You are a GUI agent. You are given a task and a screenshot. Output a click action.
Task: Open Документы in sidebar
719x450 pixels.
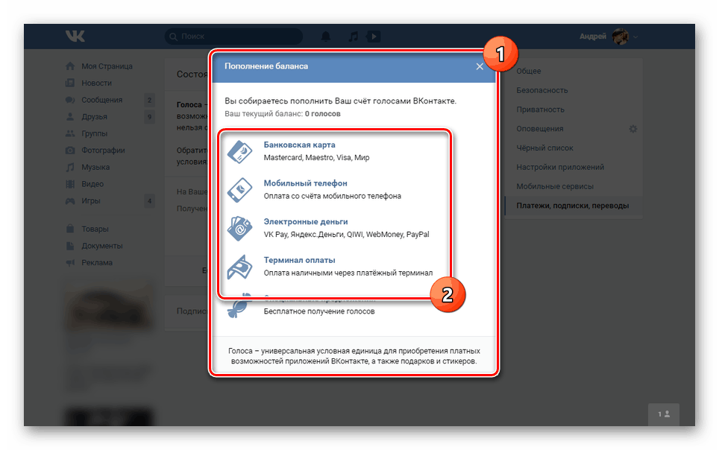(x=101, y=246)
